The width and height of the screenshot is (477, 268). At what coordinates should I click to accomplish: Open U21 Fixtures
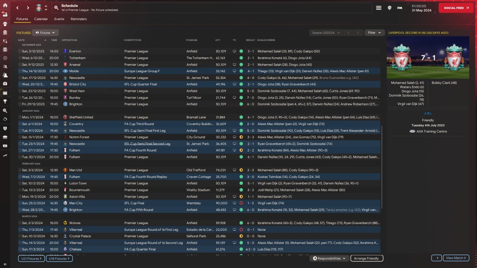(31, 258)
